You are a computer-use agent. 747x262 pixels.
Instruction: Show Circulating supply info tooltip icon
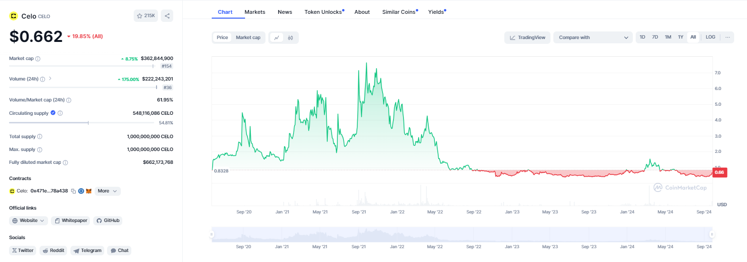(60, 113)
